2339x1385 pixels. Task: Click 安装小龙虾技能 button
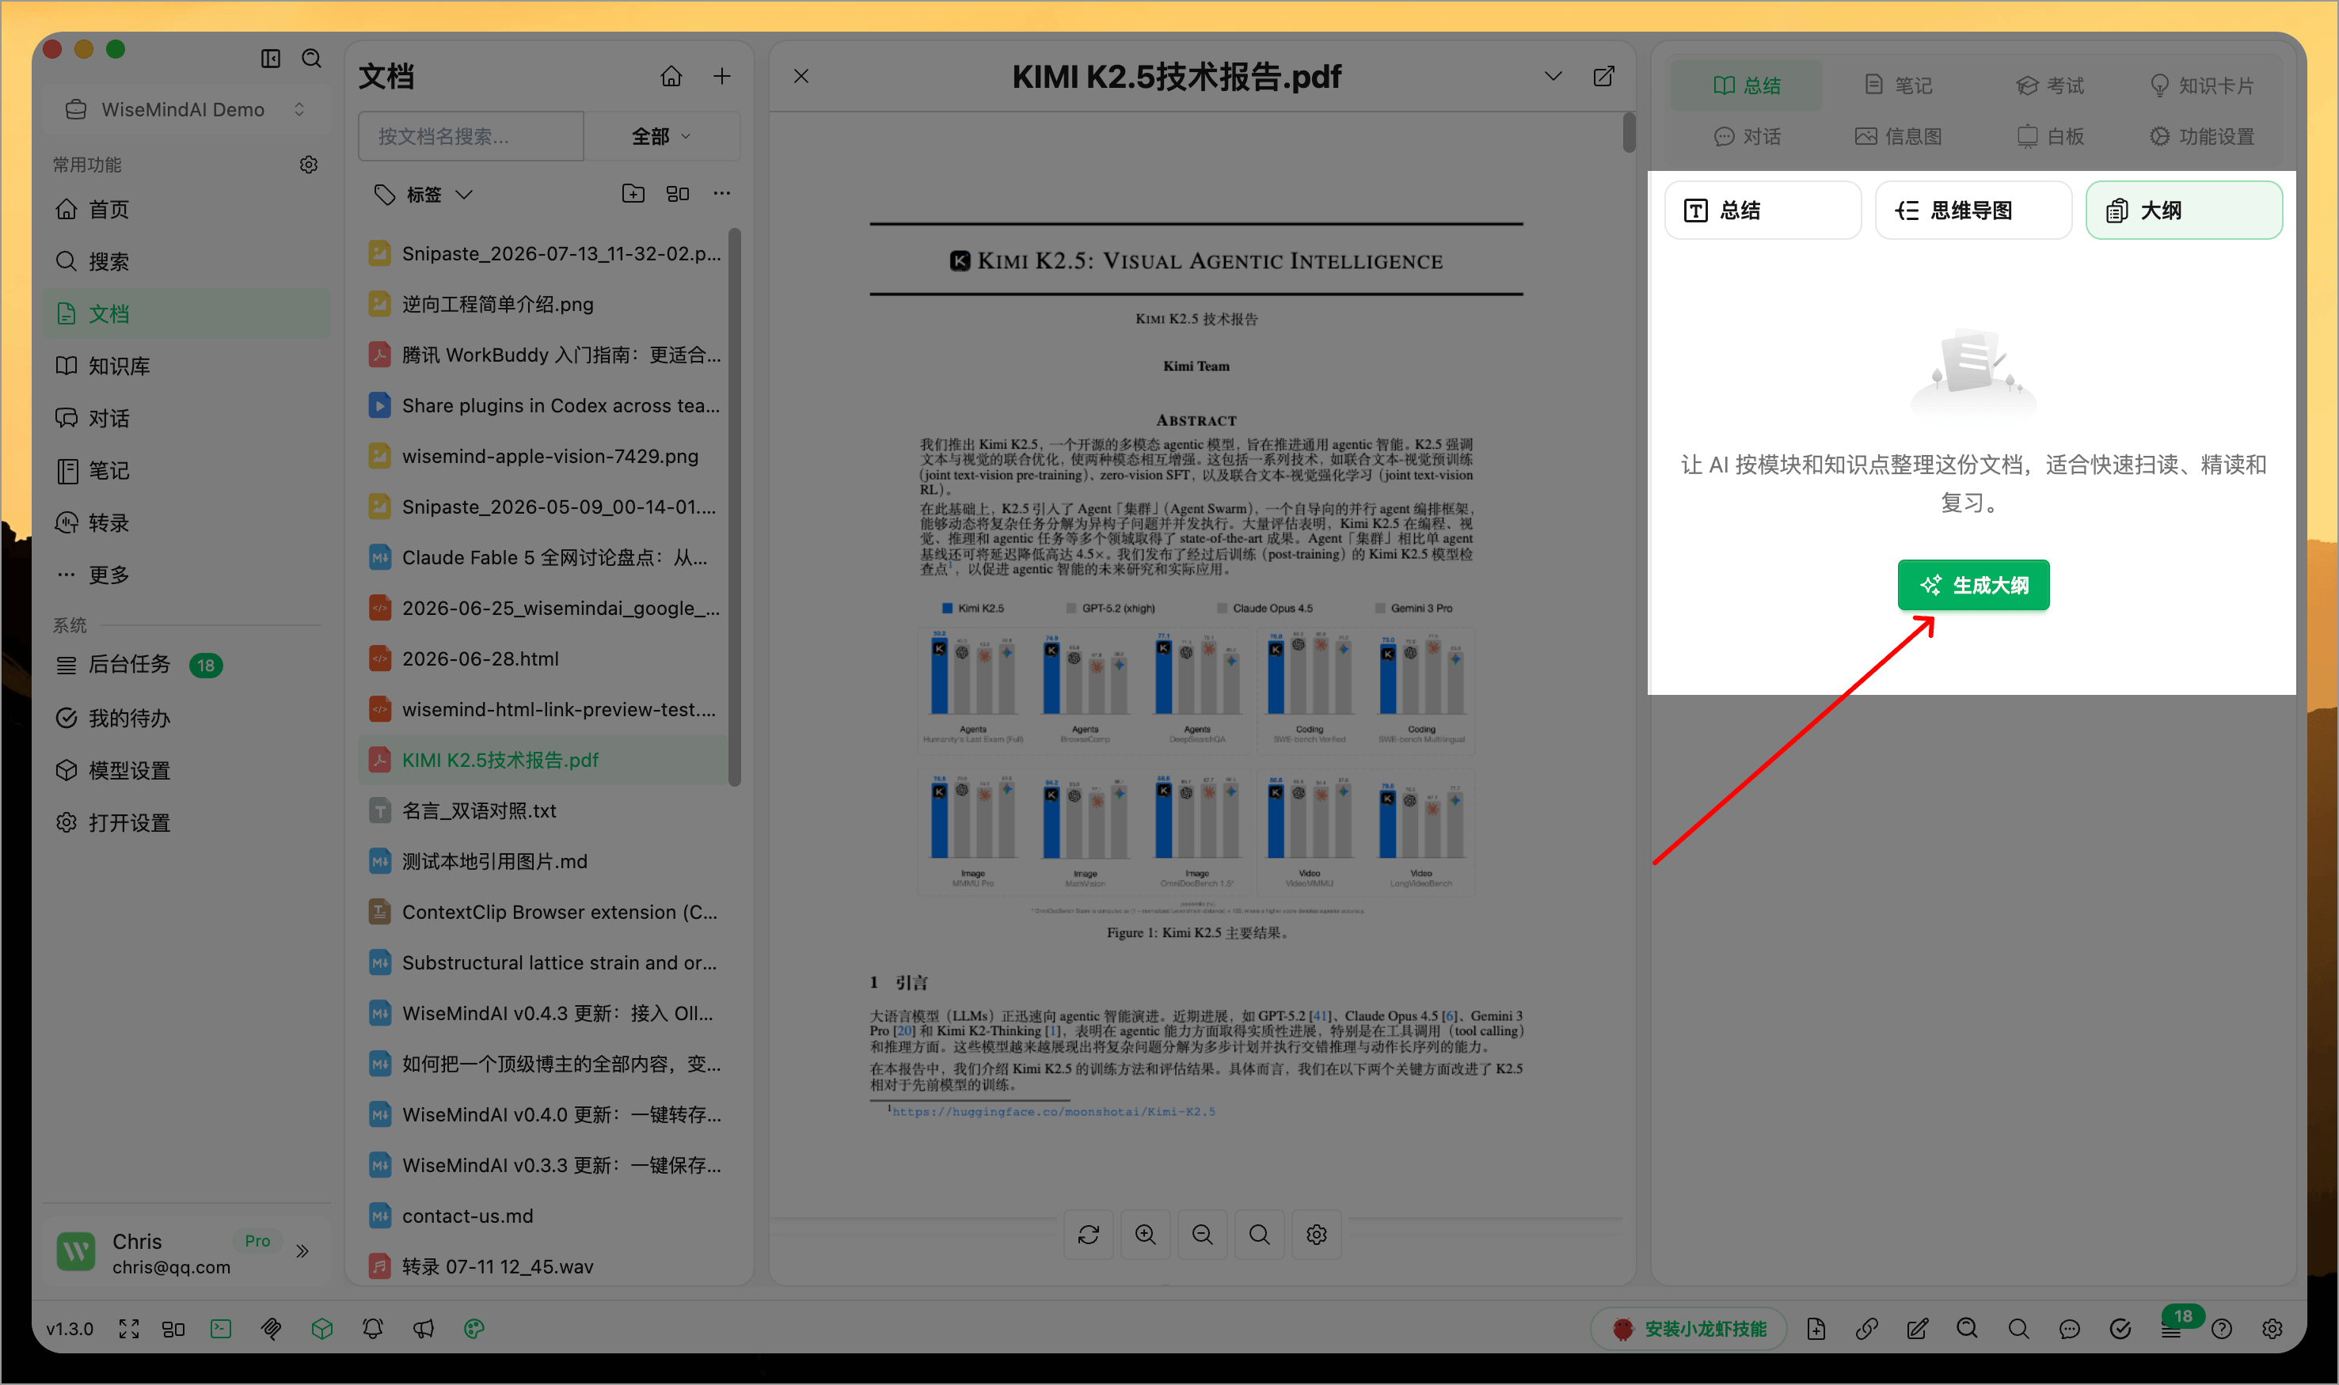point(1689,1329)
